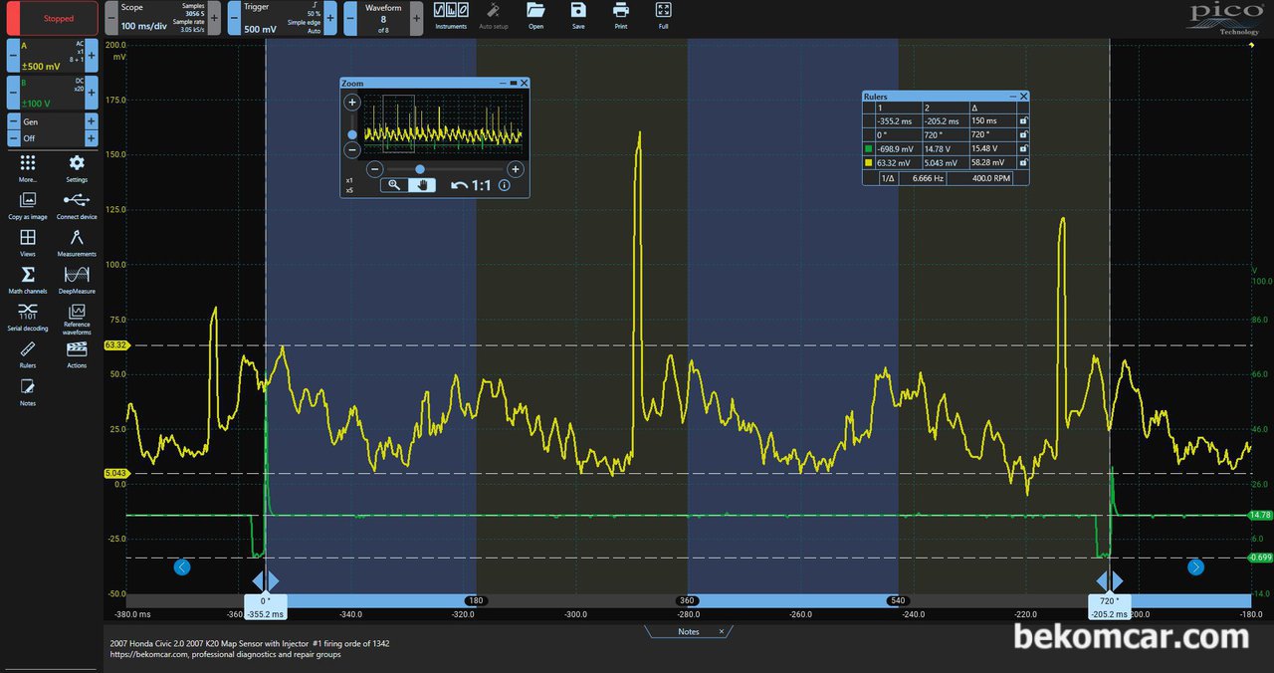Save the current waveform

578,16
